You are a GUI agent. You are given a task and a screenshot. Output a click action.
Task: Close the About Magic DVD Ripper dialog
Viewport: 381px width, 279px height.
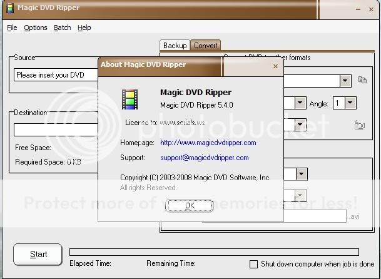(x=275, y=64)
